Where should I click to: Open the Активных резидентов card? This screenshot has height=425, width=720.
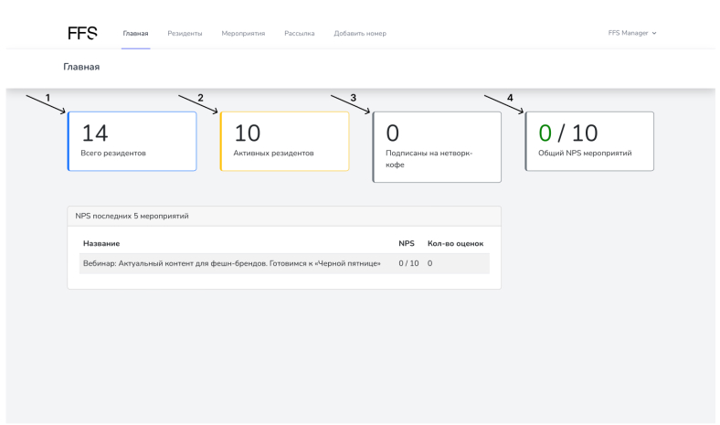[x=285, y=142]
